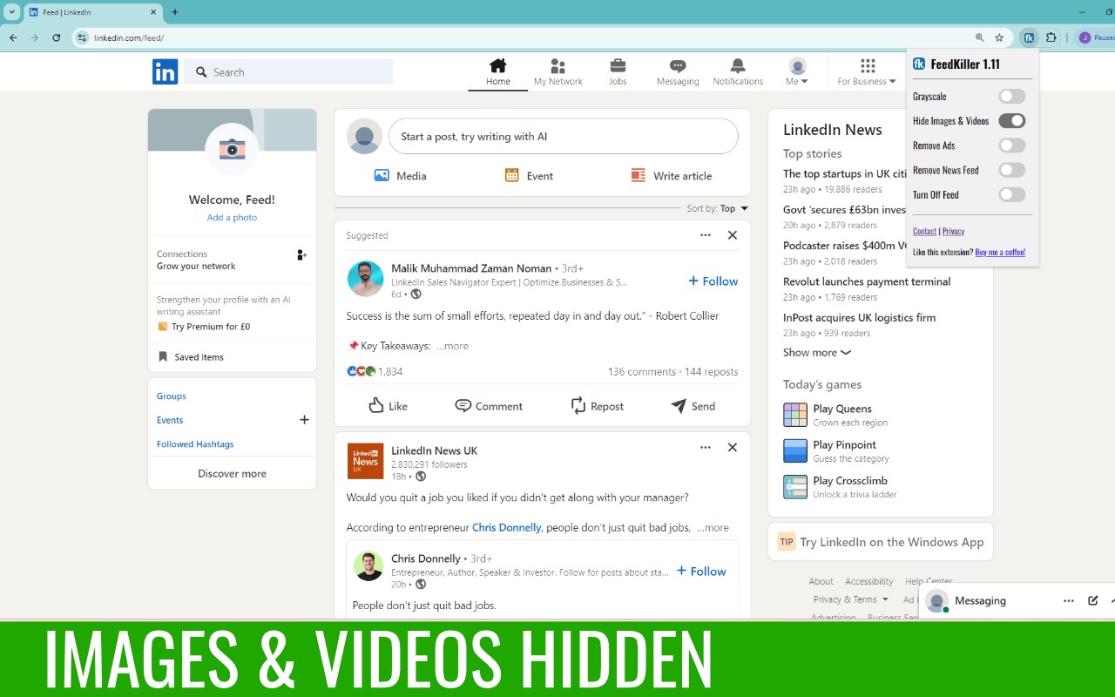Open FeedKiller Contact link
Viewport: 1115px width, 697px height.
coord(924,231)
